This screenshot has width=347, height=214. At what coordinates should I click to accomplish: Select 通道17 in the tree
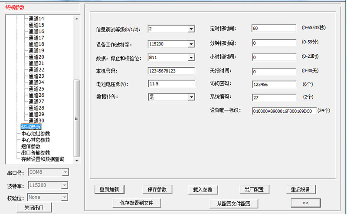click(36, 38)
